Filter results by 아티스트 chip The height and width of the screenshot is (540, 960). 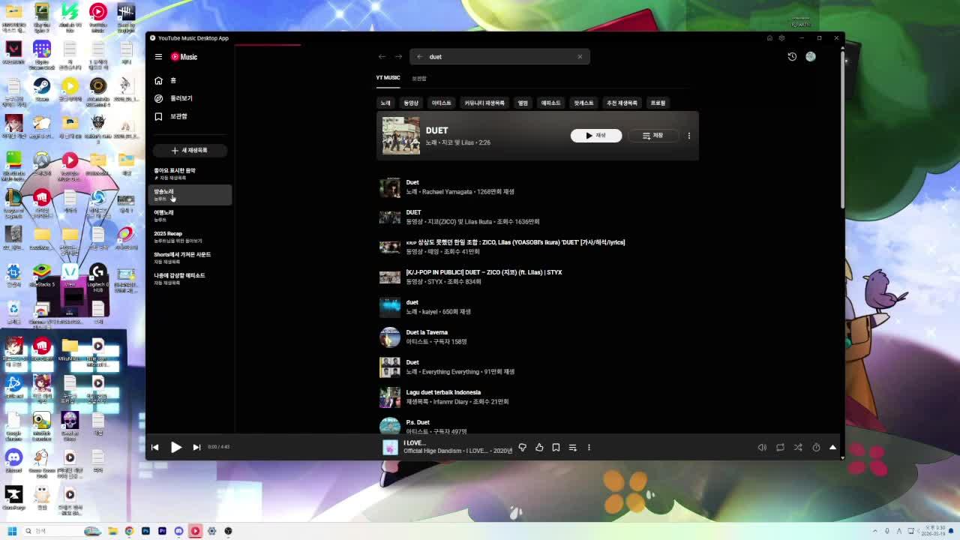pyautogui.click(x=441, y=103)
